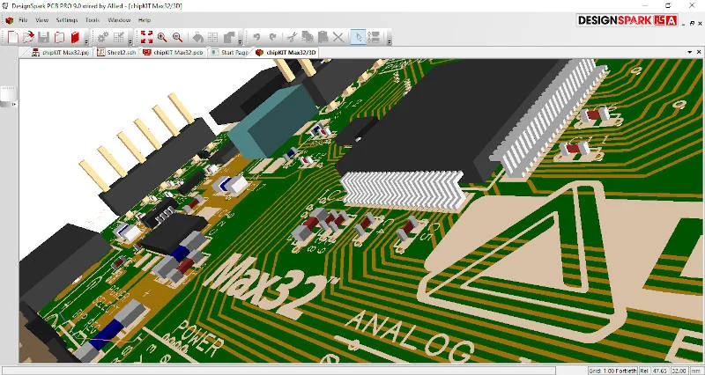
Task: Open the Settings menu
Action: pyautogui.click(x=67, y=20)
